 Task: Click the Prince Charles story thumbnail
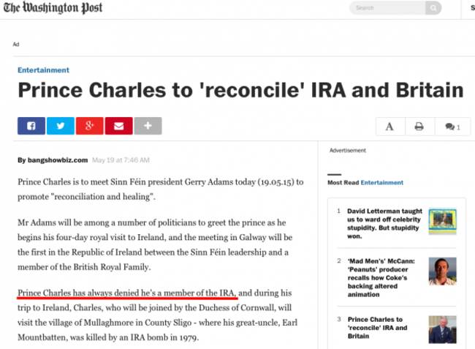(x=442, y=329)
